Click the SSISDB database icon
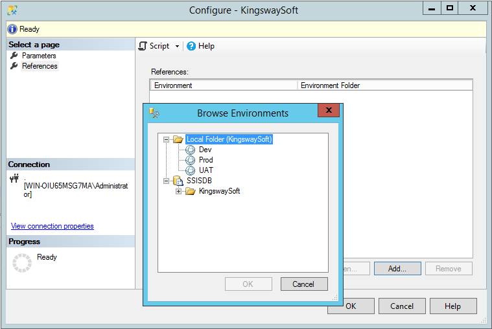This screenshot has width=492, height=329. coord(178,181)
